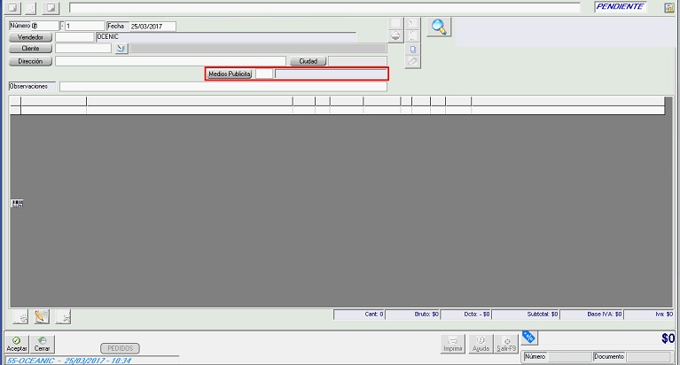The image size is (680, 365).
Task: Click the small grid row marker icon
Action: (x=17, y=203)
